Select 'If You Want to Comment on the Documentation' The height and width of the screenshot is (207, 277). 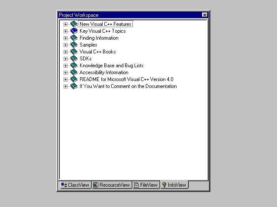128,86
